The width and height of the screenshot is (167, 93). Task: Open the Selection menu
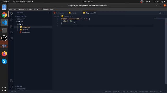pos(22,9)
